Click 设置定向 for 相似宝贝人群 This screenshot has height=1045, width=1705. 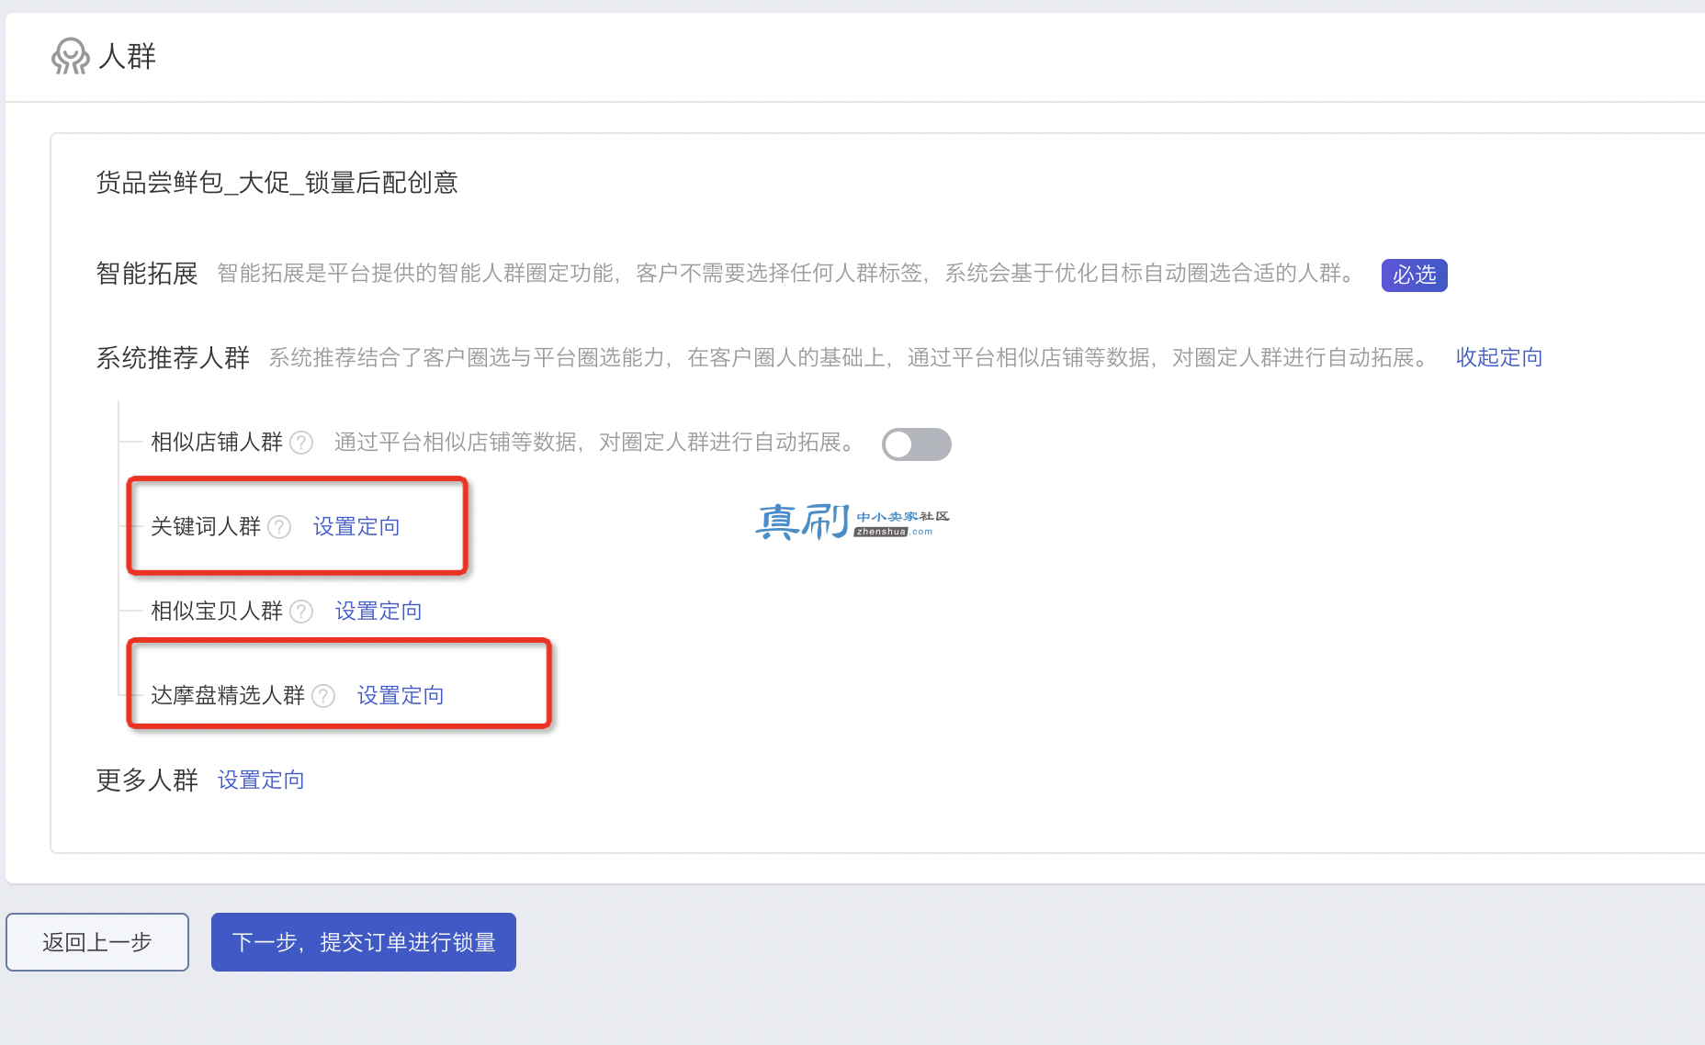point(378,611)
